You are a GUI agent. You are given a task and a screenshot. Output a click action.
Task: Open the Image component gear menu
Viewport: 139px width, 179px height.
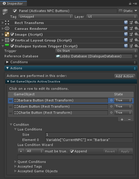click(x=136, y=34)
